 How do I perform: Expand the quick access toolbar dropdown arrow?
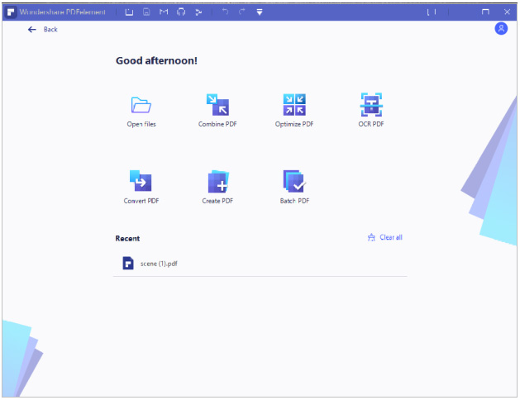pyautogui.click(x=260, y=12)
